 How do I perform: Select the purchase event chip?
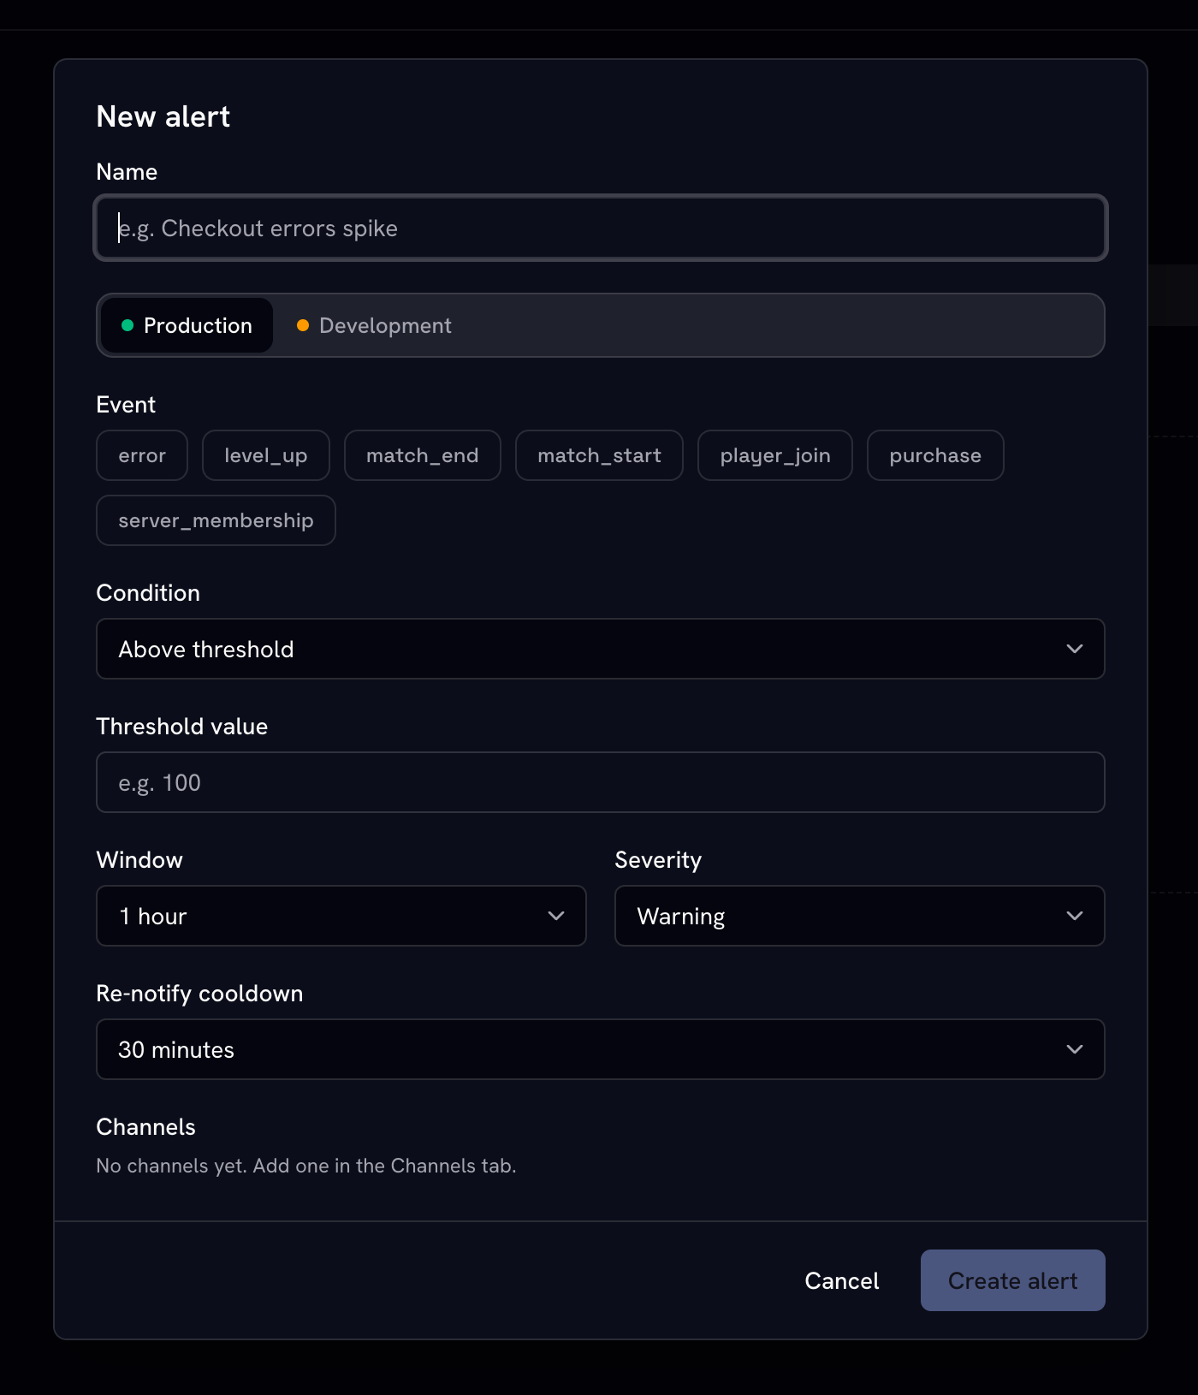[x=935, y=455]
